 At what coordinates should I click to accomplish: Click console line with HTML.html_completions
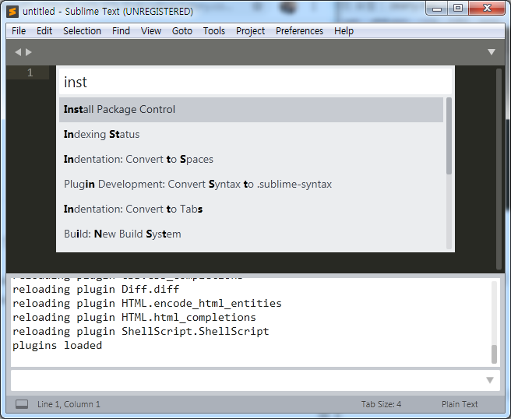coord(134,317)
